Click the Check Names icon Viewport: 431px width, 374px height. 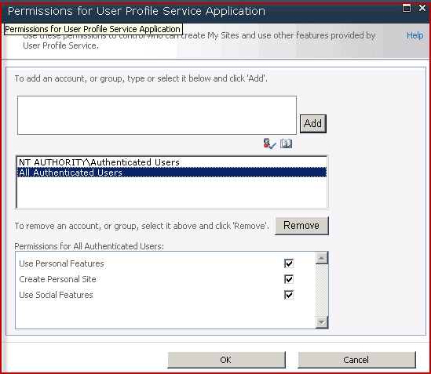pos(269,143)
